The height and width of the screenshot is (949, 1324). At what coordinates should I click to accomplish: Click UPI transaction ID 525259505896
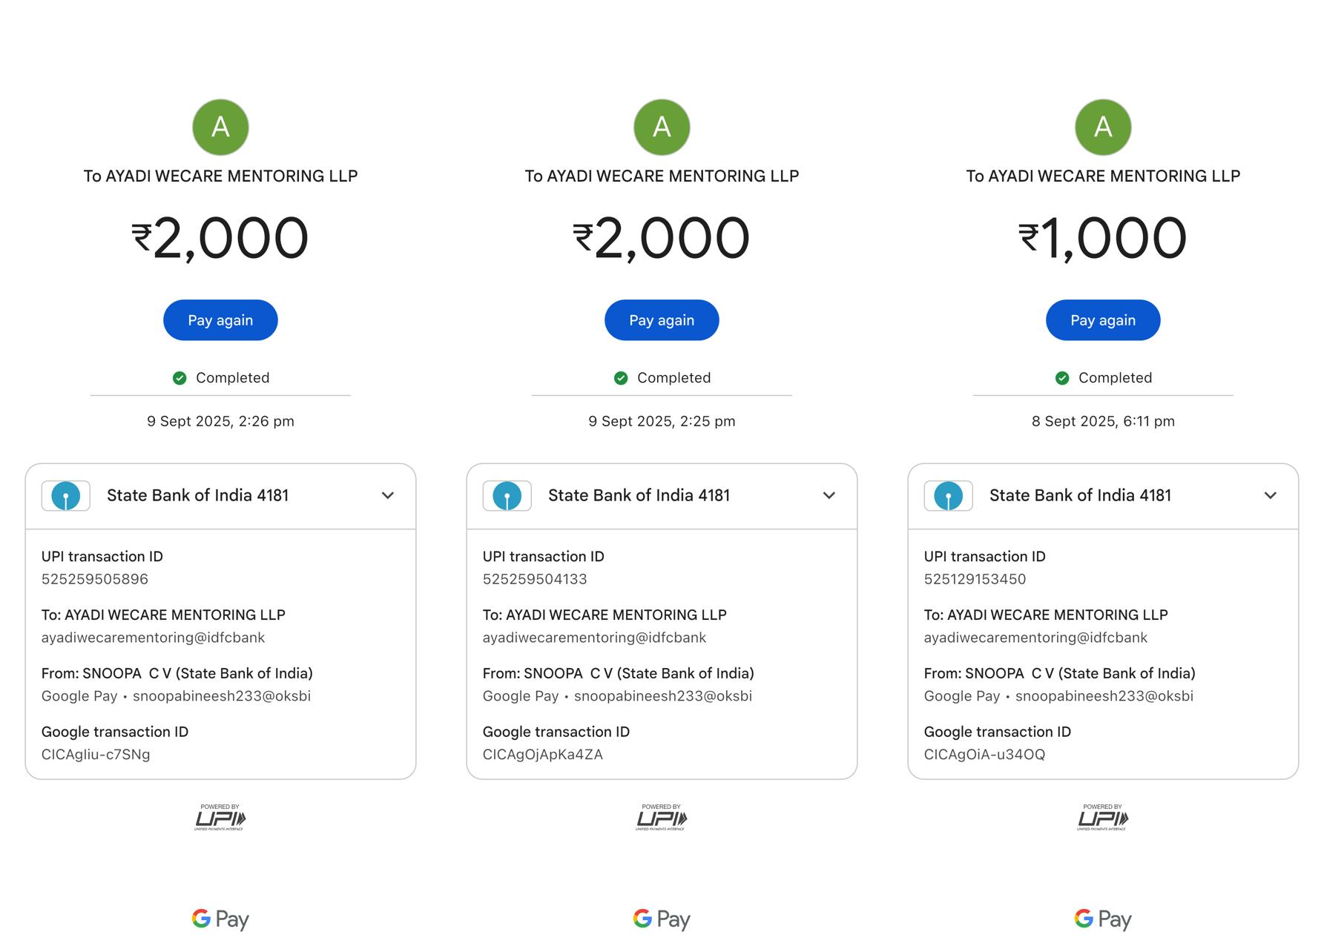[x=95, y=579]
